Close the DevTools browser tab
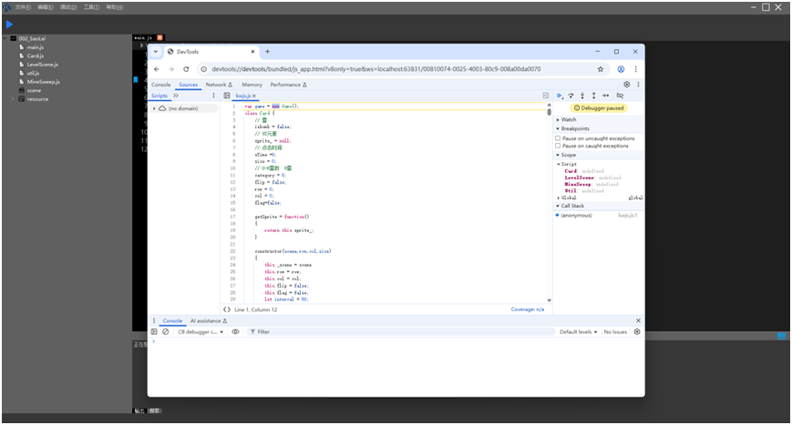Screen dimensions: 792x425 [252, 52]
